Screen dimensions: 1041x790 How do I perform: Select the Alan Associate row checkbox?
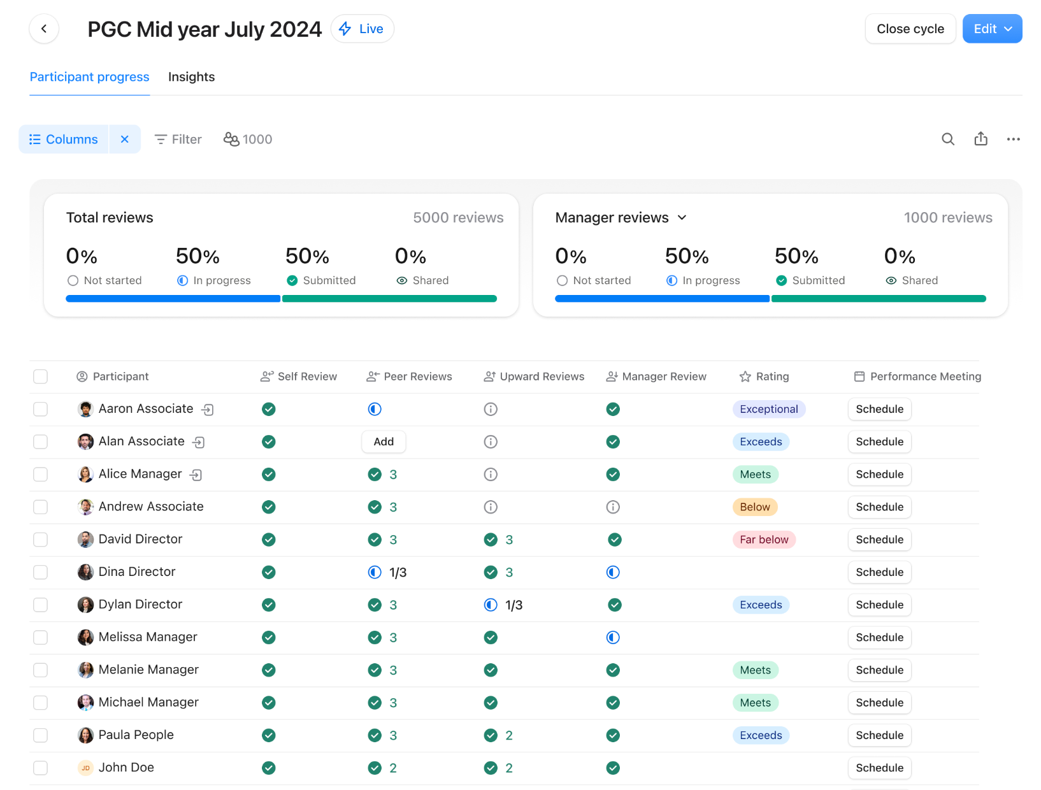point(40,442)
